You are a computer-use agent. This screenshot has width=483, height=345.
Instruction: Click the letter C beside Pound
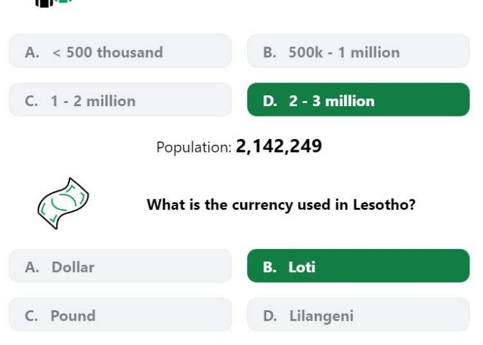tap(32, 316)
